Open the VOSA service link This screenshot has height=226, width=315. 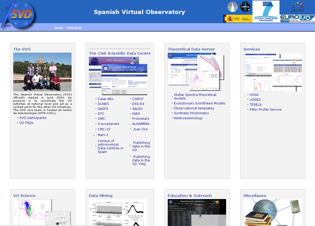click(x=254, y=95)
